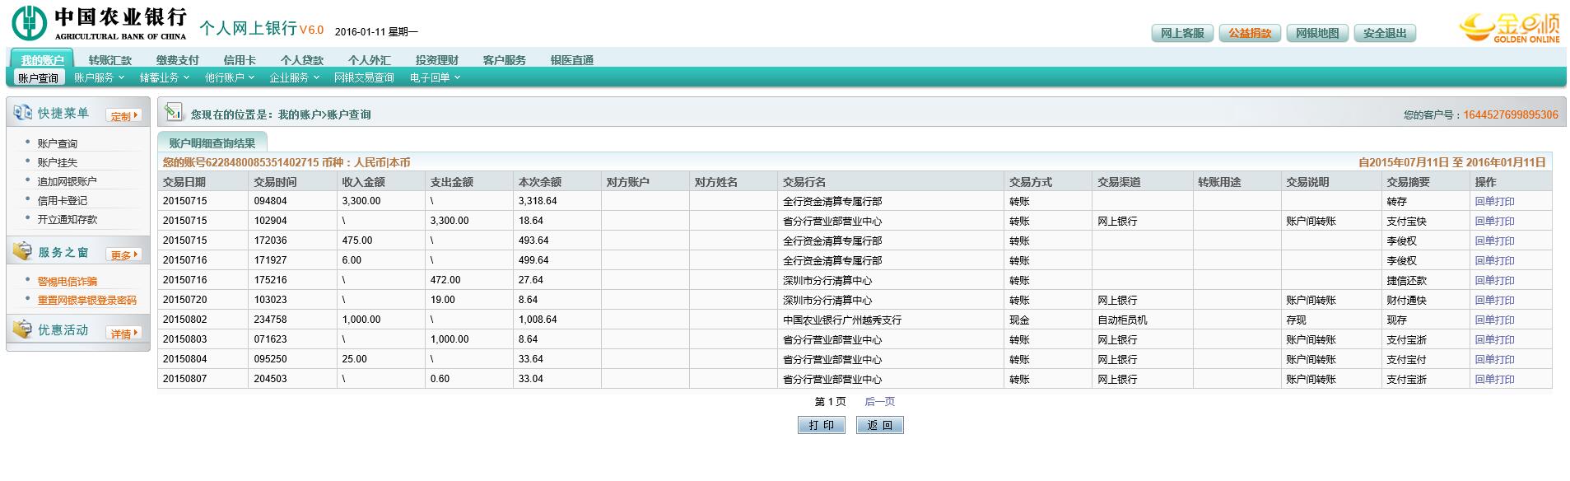Click the 网银地图 button

1317,33
